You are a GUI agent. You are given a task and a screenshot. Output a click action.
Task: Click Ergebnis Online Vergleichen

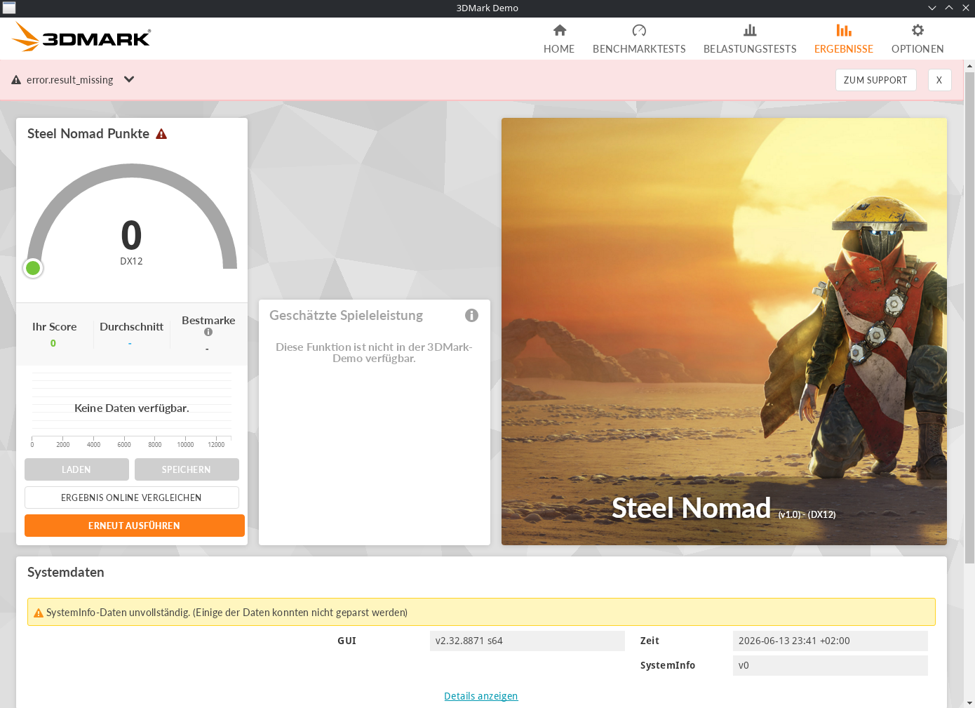coord(132,497)
